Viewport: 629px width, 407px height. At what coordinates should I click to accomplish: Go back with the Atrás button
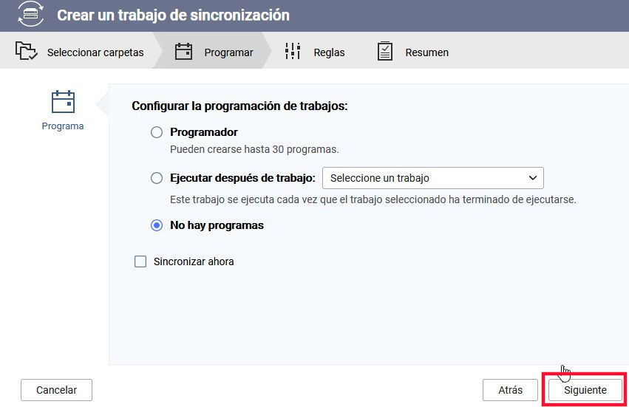click(x=510, y=390)
